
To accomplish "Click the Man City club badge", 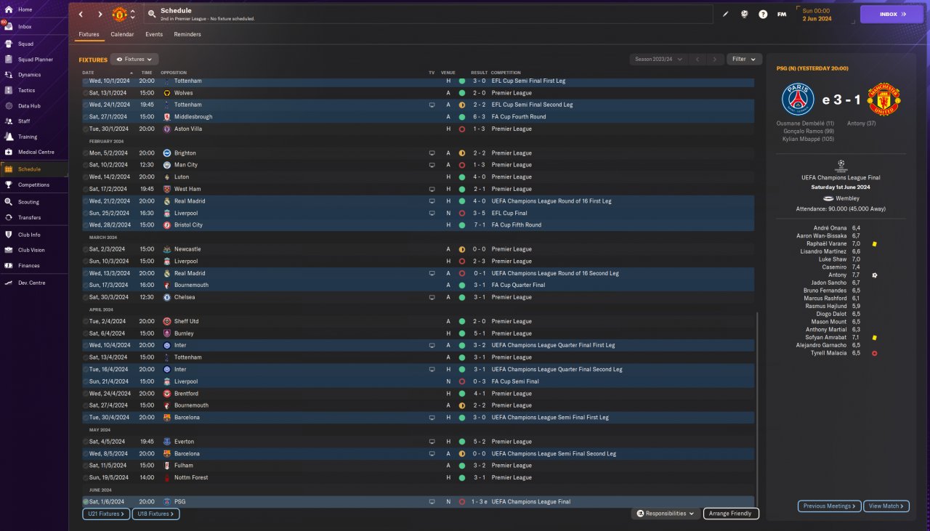I will coord(166,165).
